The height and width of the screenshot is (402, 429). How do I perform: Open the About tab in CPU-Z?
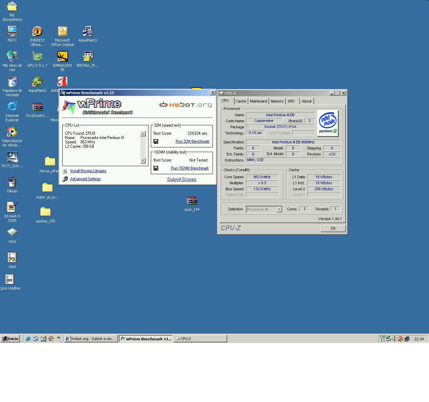[x=306, y=101]
